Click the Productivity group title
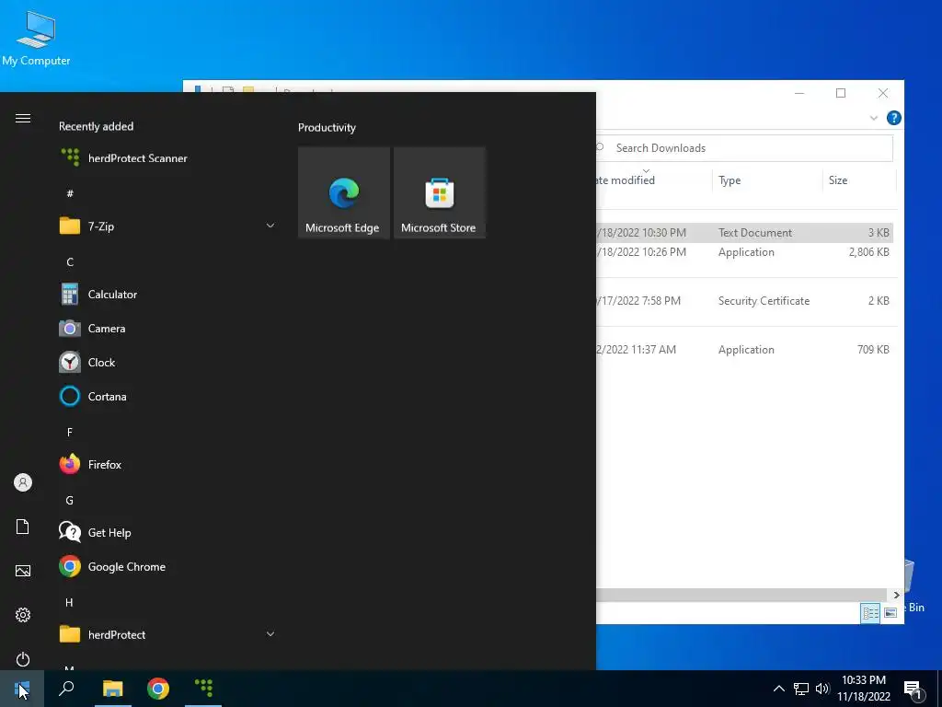This screenshot has height=707, width=942. [327, 127]
